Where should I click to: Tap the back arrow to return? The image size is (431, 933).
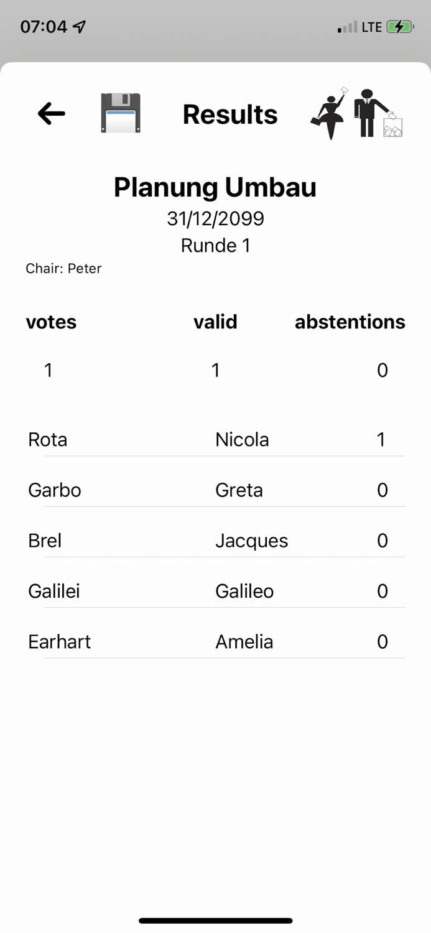coord(51,113)
